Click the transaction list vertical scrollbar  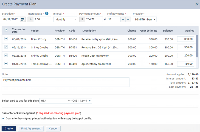pos(196,45)
